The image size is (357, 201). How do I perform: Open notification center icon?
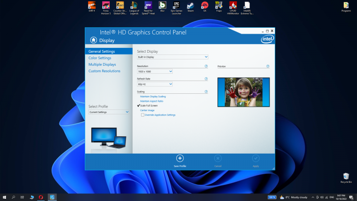[x=351, y=197]
